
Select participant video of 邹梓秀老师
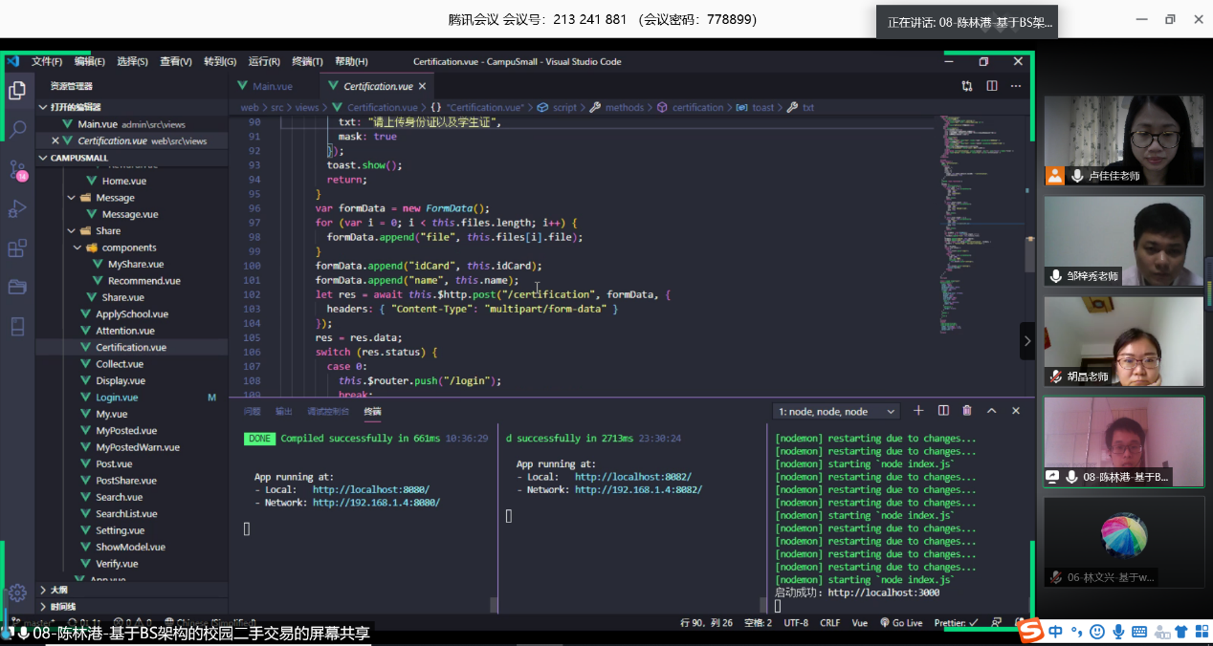pos(1123,241)
